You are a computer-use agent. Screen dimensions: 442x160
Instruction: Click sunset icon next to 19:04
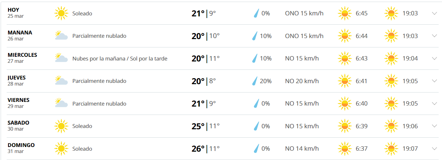(x=392, y=58)
